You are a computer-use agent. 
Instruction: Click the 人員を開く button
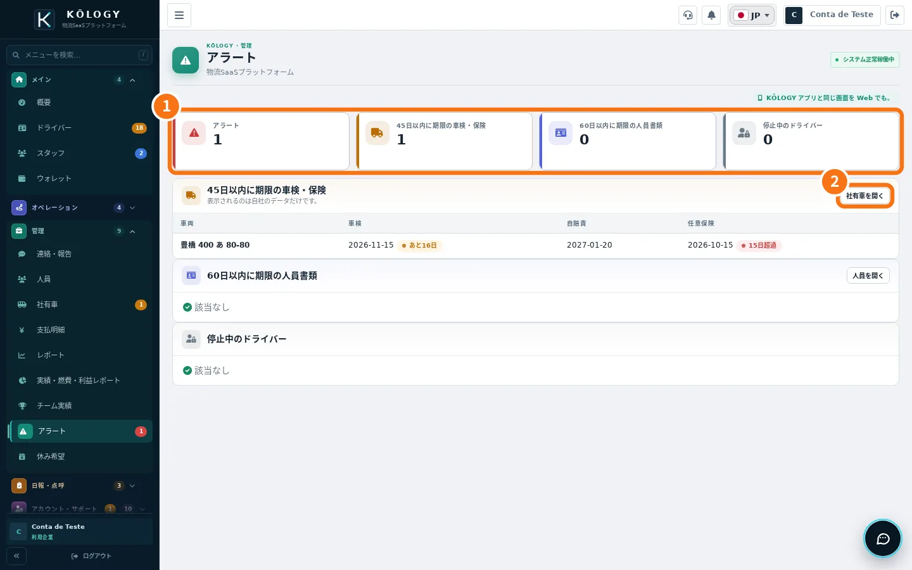pyautogui.click(x=868, y=275)
